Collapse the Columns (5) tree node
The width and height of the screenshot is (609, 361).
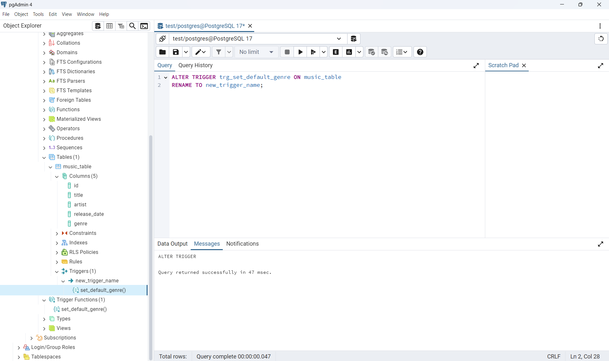(57, 176)
